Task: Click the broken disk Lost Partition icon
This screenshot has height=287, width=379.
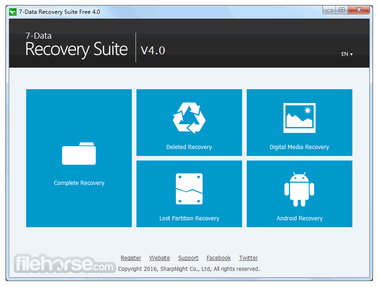Action: [189, 189]
